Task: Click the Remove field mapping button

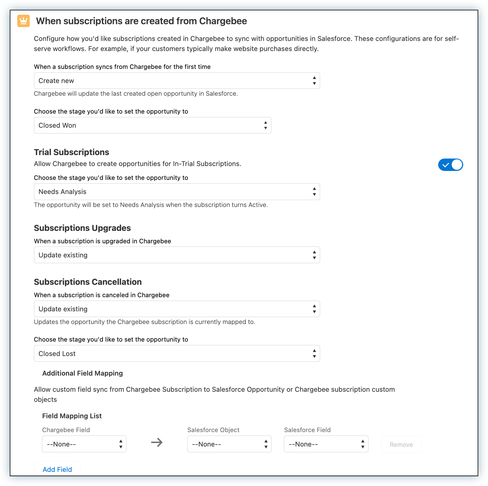Action: click(x=401, y=444)
